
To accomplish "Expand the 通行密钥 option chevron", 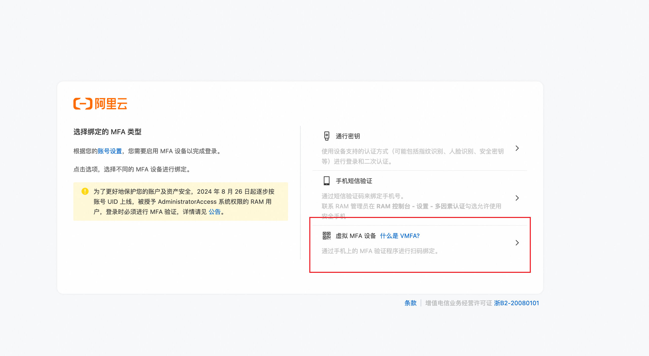I will coord(517,148).
